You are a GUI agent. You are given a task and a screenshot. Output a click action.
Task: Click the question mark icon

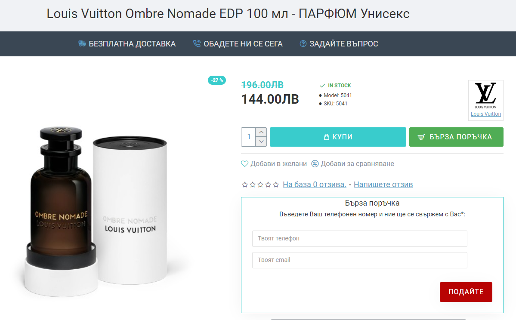tap(303, 43)
